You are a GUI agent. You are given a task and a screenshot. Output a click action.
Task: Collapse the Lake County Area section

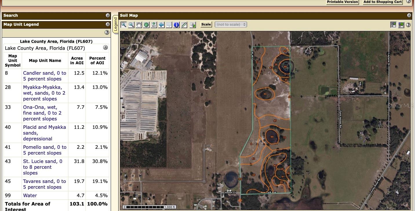(x=105, y=48)
